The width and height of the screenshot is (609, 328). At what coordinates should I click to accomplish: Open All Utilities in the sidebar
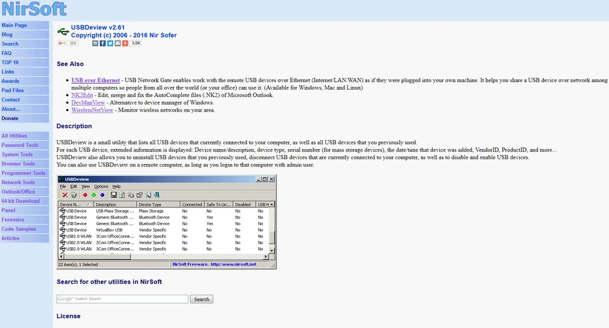pos(24,136)
